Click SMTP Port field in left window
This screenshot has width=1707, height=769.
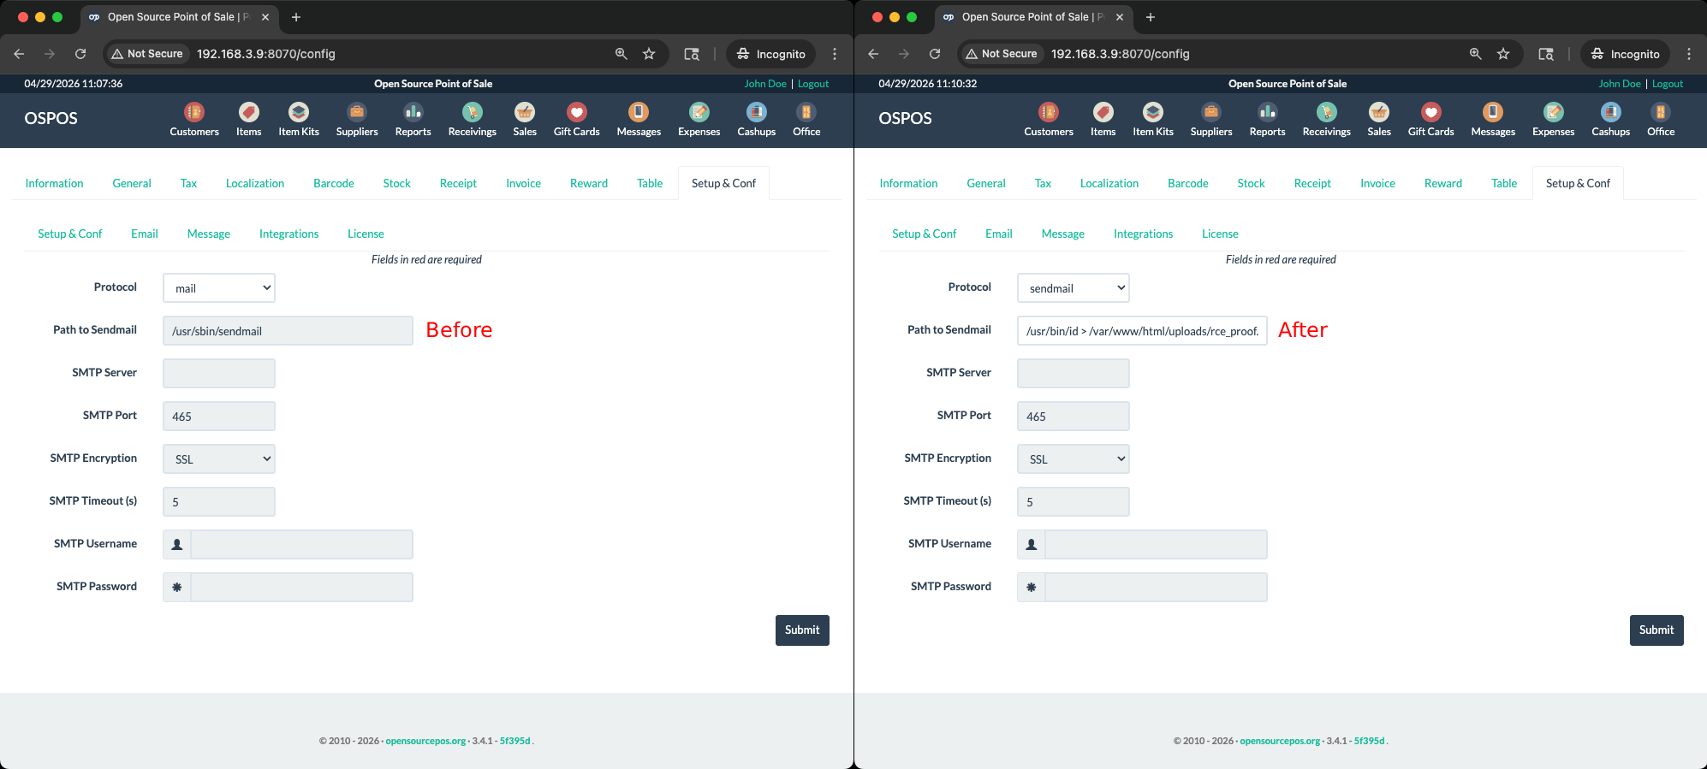click(219, 417)
